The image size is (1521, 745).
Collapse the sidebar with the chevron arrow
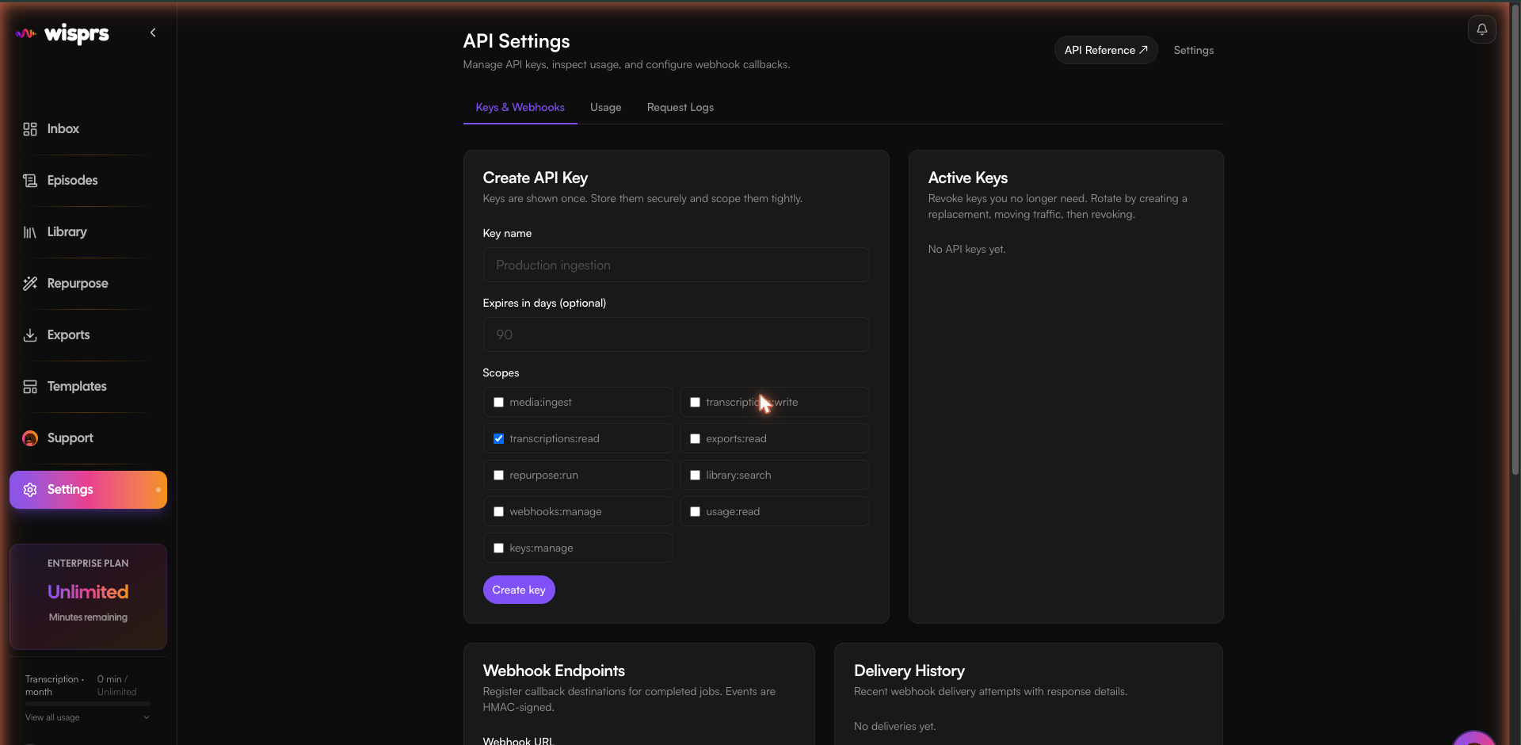(153, 32)
